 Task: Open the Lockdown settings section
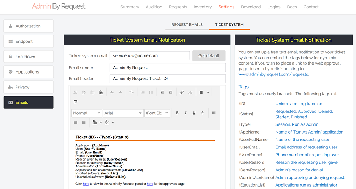pyautogui.click(x=29, y=57)
